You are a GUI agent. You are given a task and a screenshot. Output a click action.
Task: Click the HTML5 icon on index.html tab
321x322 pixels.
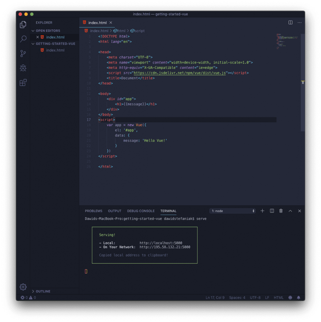pos(84,22)
